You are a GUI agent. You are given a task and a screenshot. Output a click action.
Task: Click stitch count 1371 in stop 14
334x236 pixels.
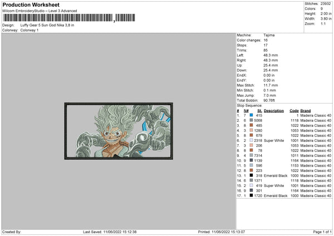258,180
